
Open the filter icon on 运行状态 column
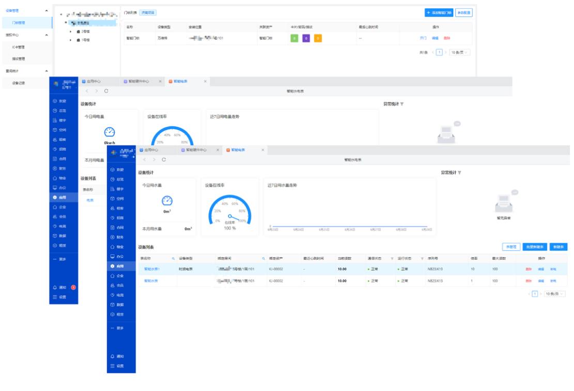pyautogui.click(x=422, y=258)
